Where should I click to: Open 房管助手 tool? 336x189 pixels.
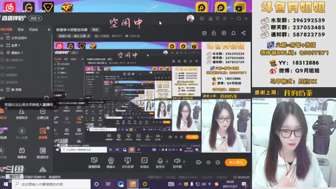pos(22,114)
